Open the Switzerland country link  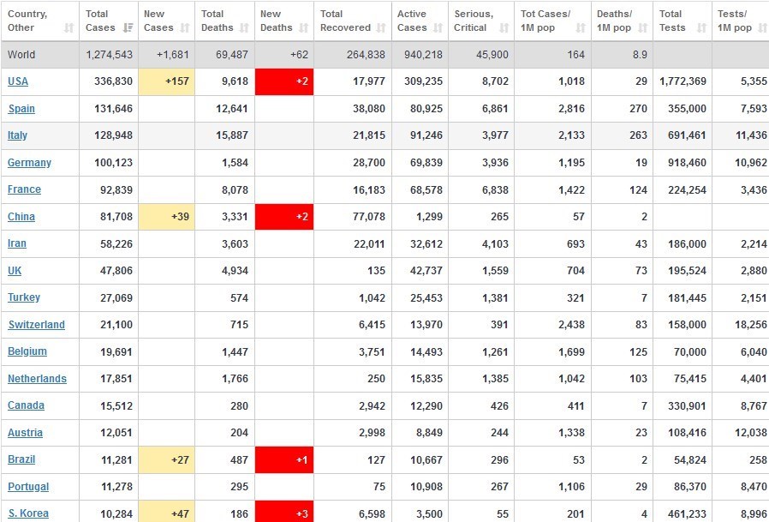pyautogui.click(x=36, y=325)
